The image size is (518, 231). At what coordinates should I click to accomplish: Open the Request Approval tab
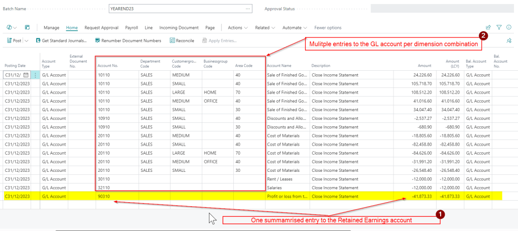tap(101, 27)
